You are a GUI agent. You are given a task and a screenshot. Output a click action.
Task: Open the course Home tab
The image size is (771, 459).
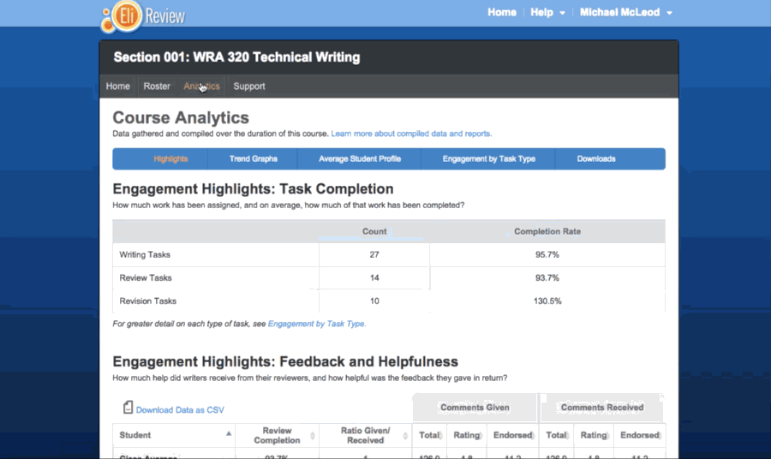click(x=118, y=86)
